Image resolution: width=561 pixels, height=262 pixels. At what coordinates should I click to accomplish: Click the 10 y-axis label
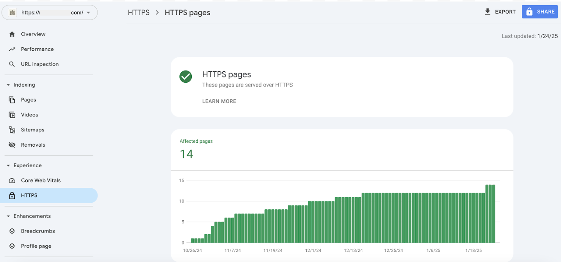182,201
